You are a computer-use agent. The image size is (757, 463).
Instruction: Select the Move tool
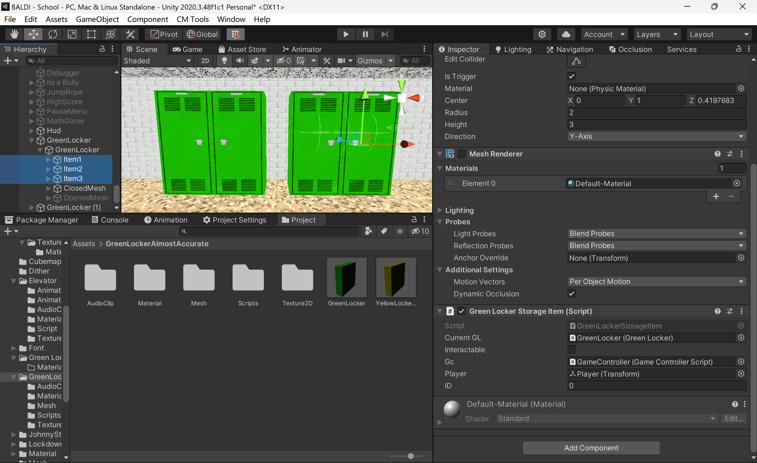click(x=33, y=34)
